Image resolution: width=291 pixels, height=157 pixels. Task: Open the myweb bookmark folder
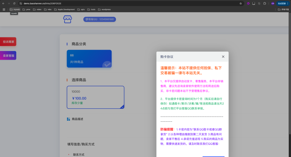(15, 9)
